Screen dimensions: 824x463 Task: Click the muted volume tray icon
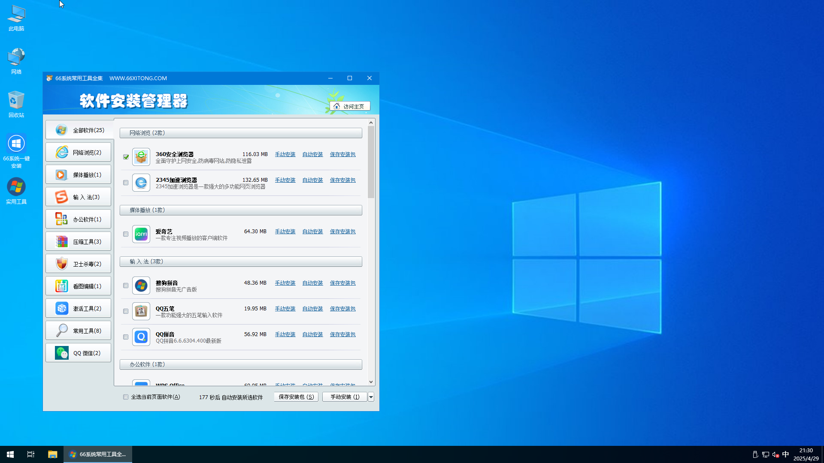click(x=776, y=454)
